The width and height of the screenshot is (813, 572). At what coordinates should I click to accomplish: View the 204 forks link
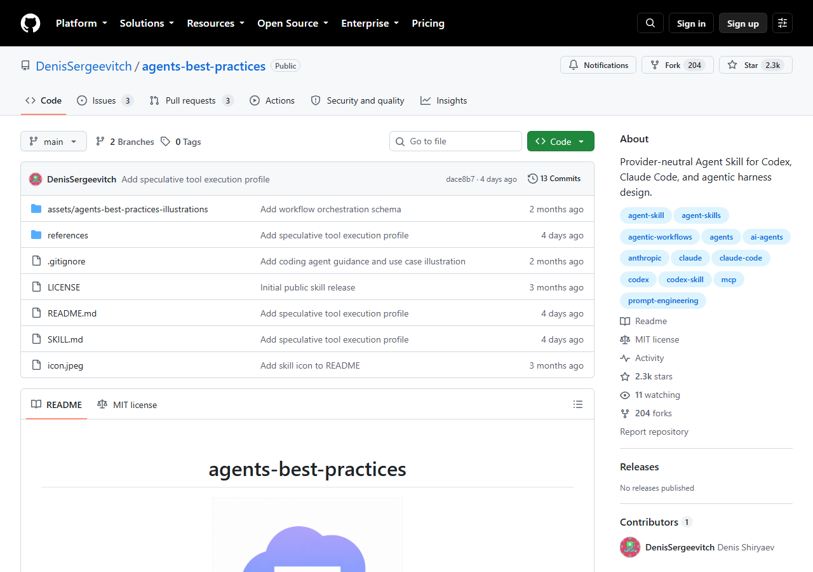(646, 413)
